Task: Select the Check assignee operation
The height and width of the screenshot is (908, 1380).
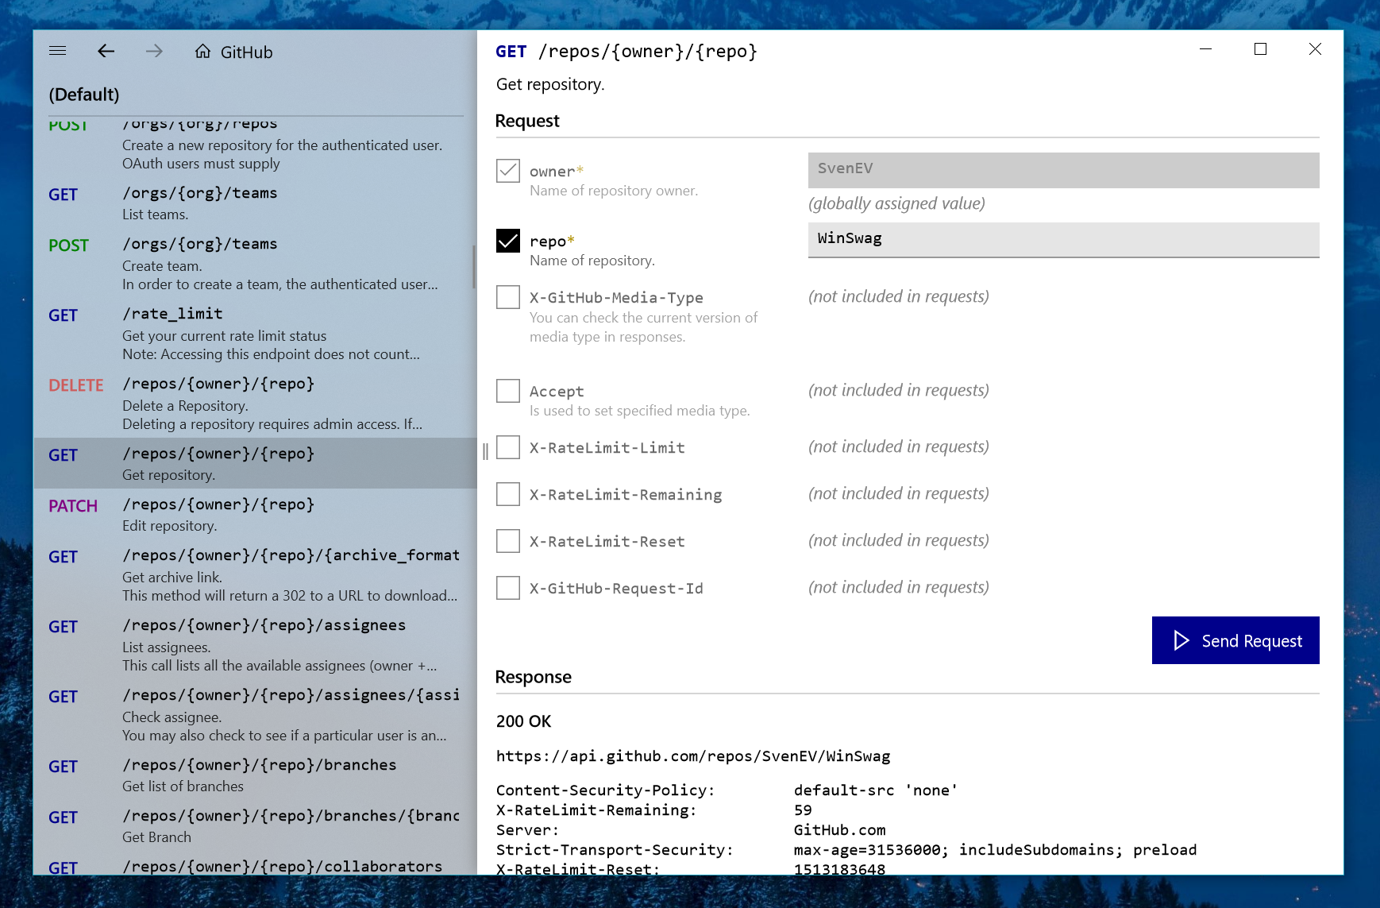Action: 254,715
